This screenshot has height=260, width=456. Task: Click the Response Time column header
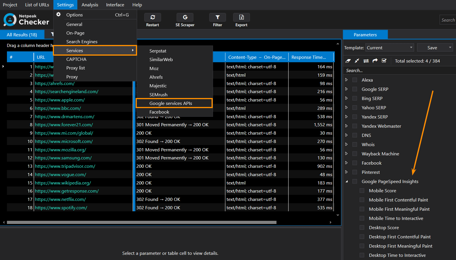coord(311,57)
